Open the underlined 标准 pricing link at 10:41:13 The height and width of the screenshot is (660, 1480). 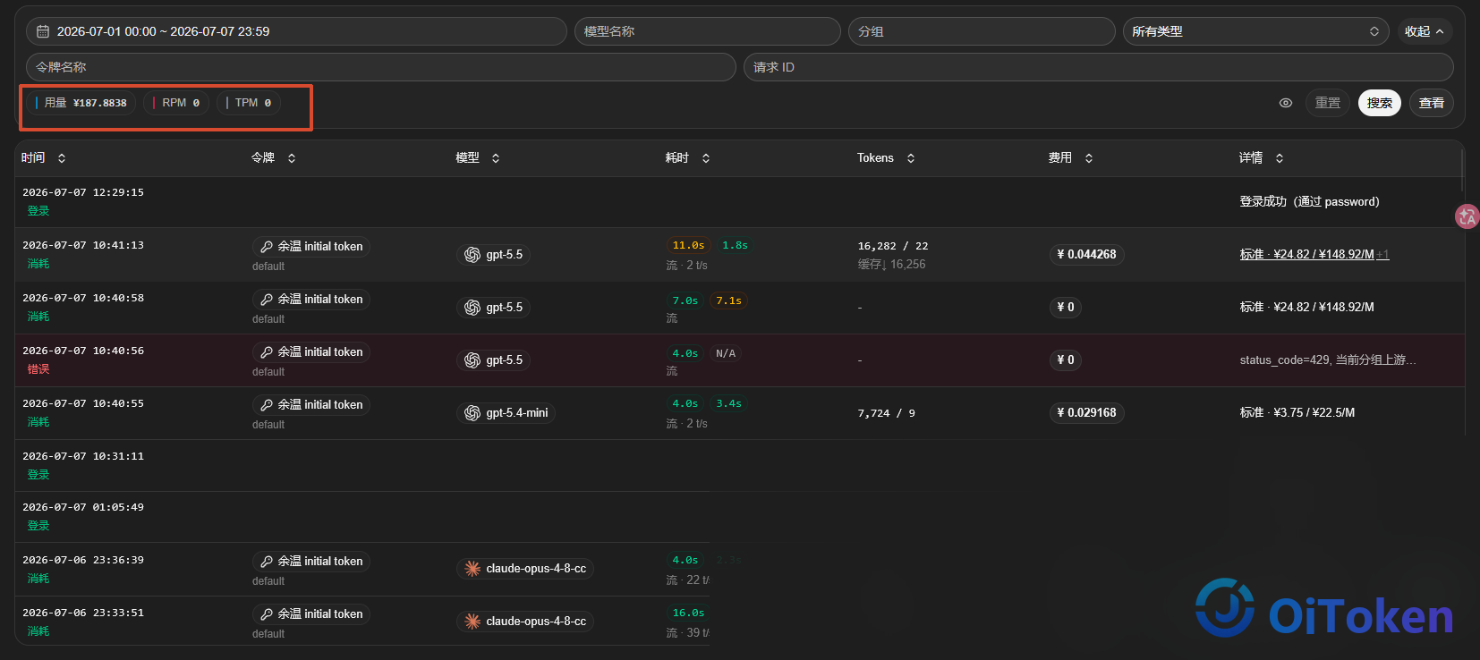click(1306, 255)
